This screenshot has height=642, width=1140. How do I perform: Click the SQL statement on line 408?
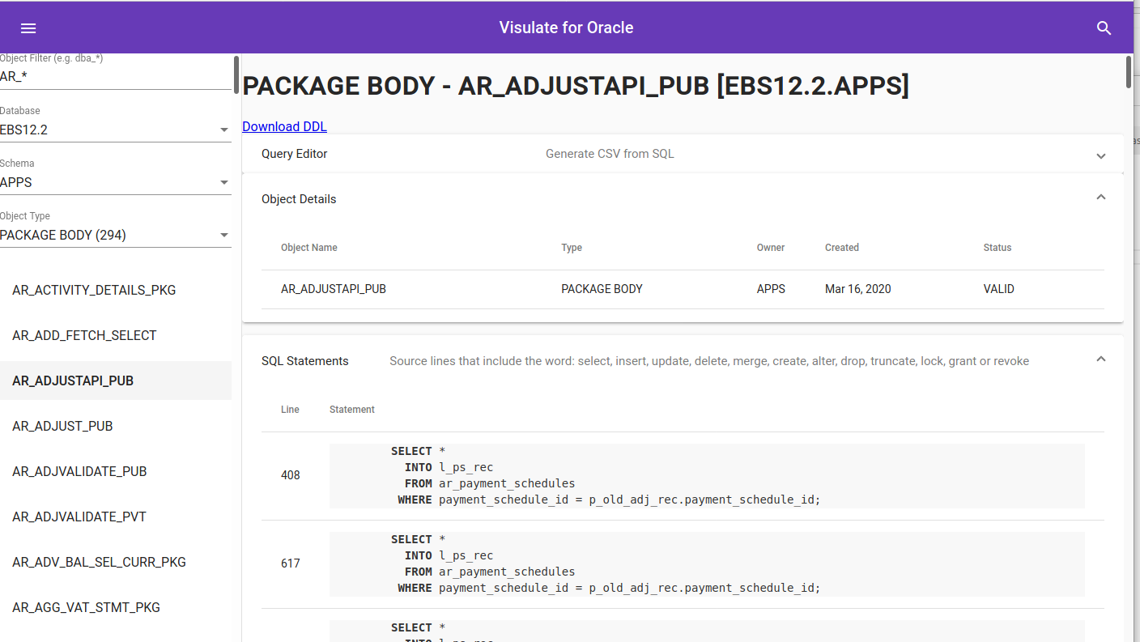click(707, 476)
